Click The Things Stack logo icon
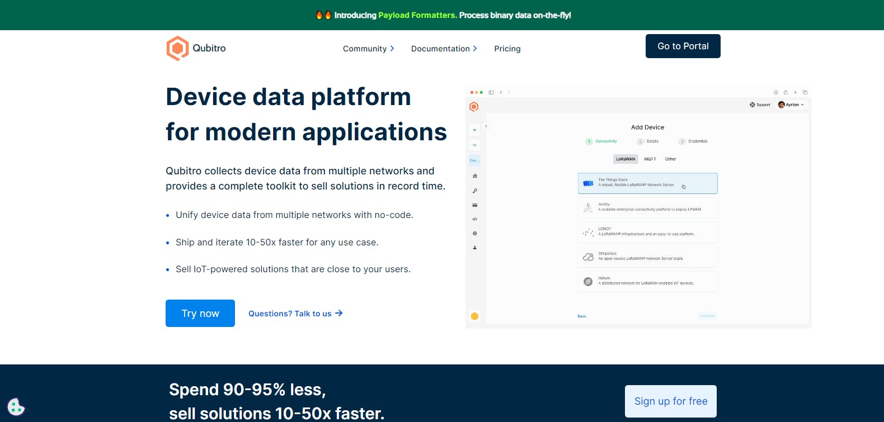Screen dimensions: 884x422 click(x=588, y=183)
